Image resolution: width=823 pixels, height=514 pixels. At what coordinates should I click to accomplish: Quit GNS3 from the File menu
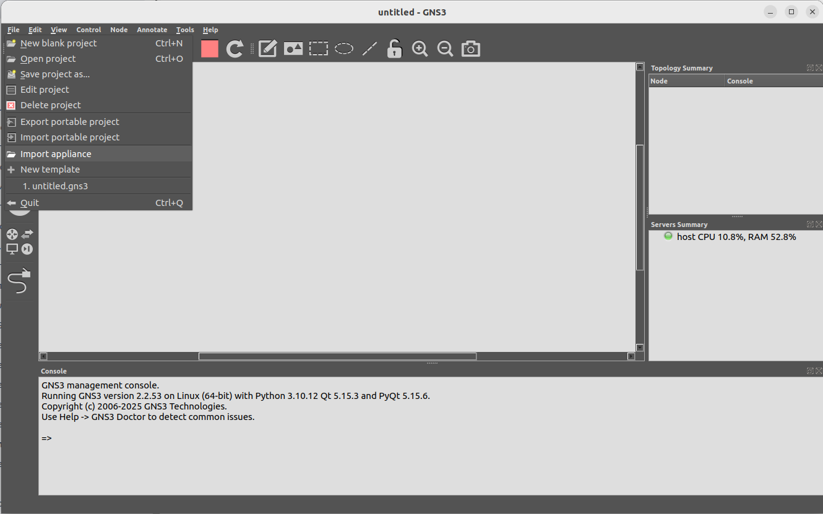pyautogui.click(x=98, y=203)
